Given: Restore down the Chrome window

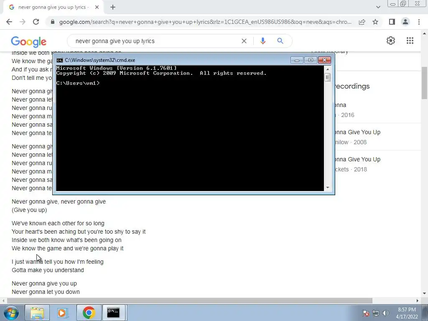Looking at the screenshot, I should pyautogui.click(x=403, y=3).
